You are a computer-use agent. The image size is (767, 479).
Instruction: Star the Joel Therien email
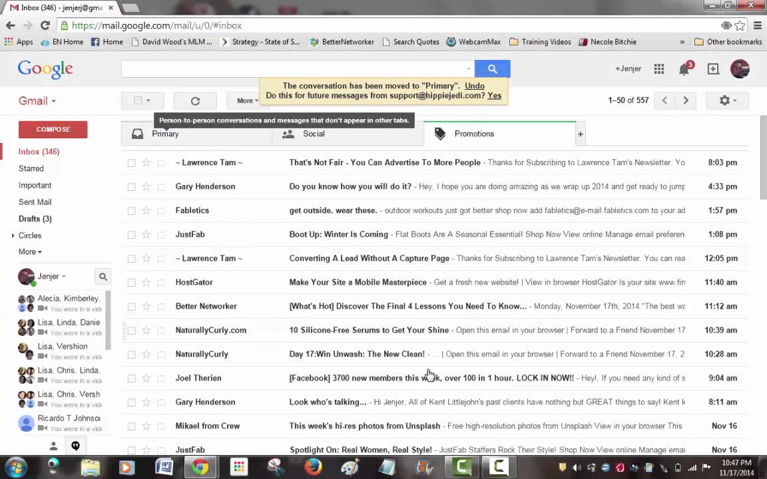click(x=146, y=378)
